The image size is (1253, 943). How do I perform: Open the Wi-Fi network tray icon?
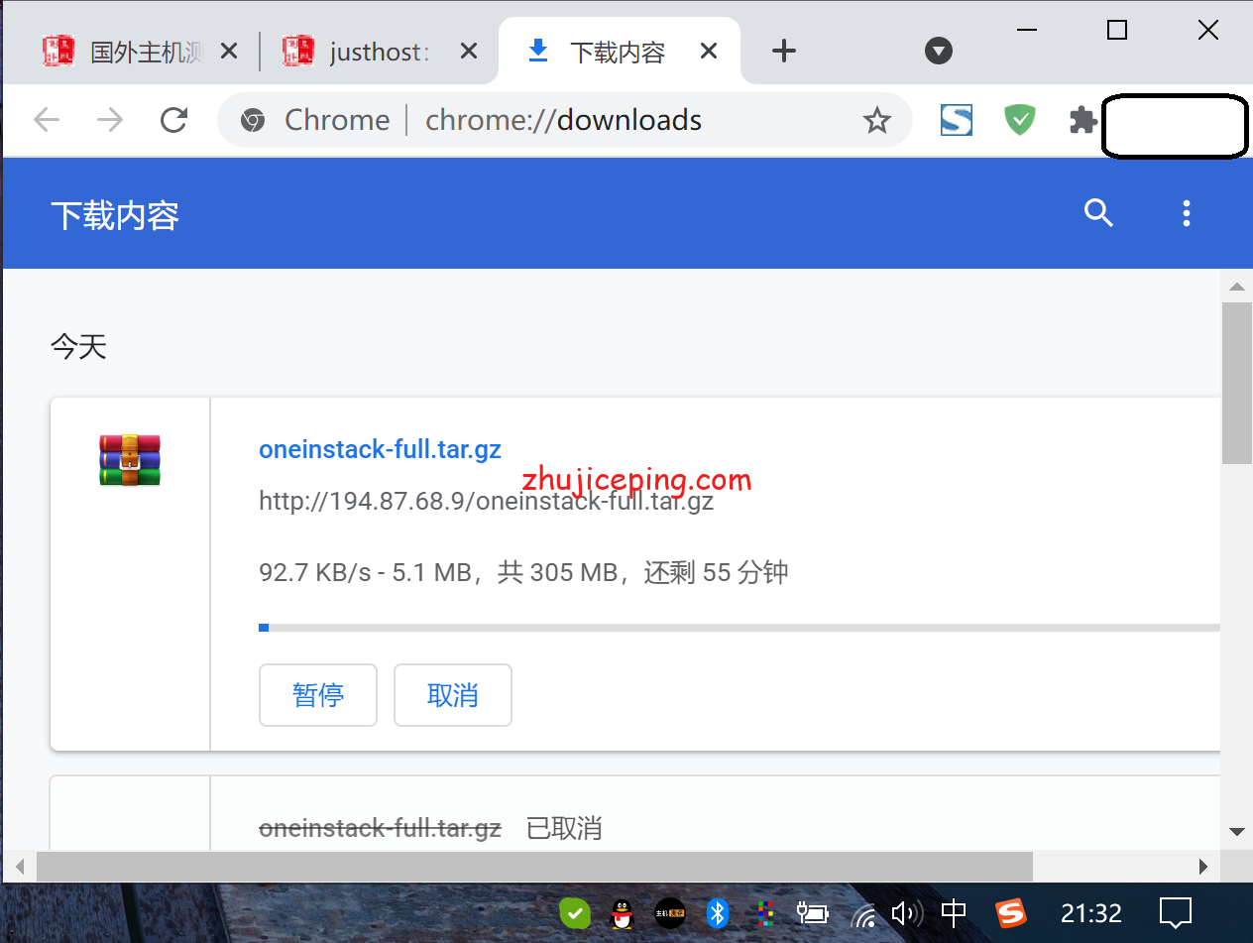863,914
